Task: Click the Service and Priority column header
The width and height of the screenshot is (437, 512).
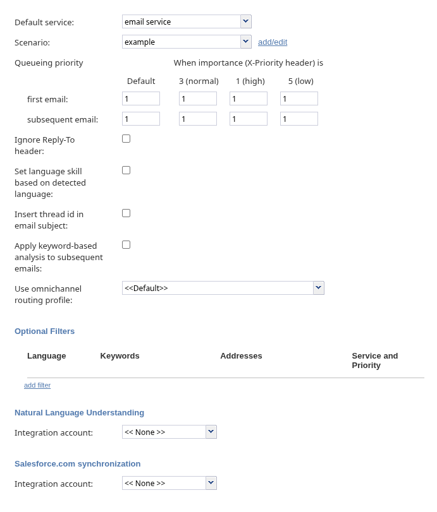Action: [x=375, y=360]
